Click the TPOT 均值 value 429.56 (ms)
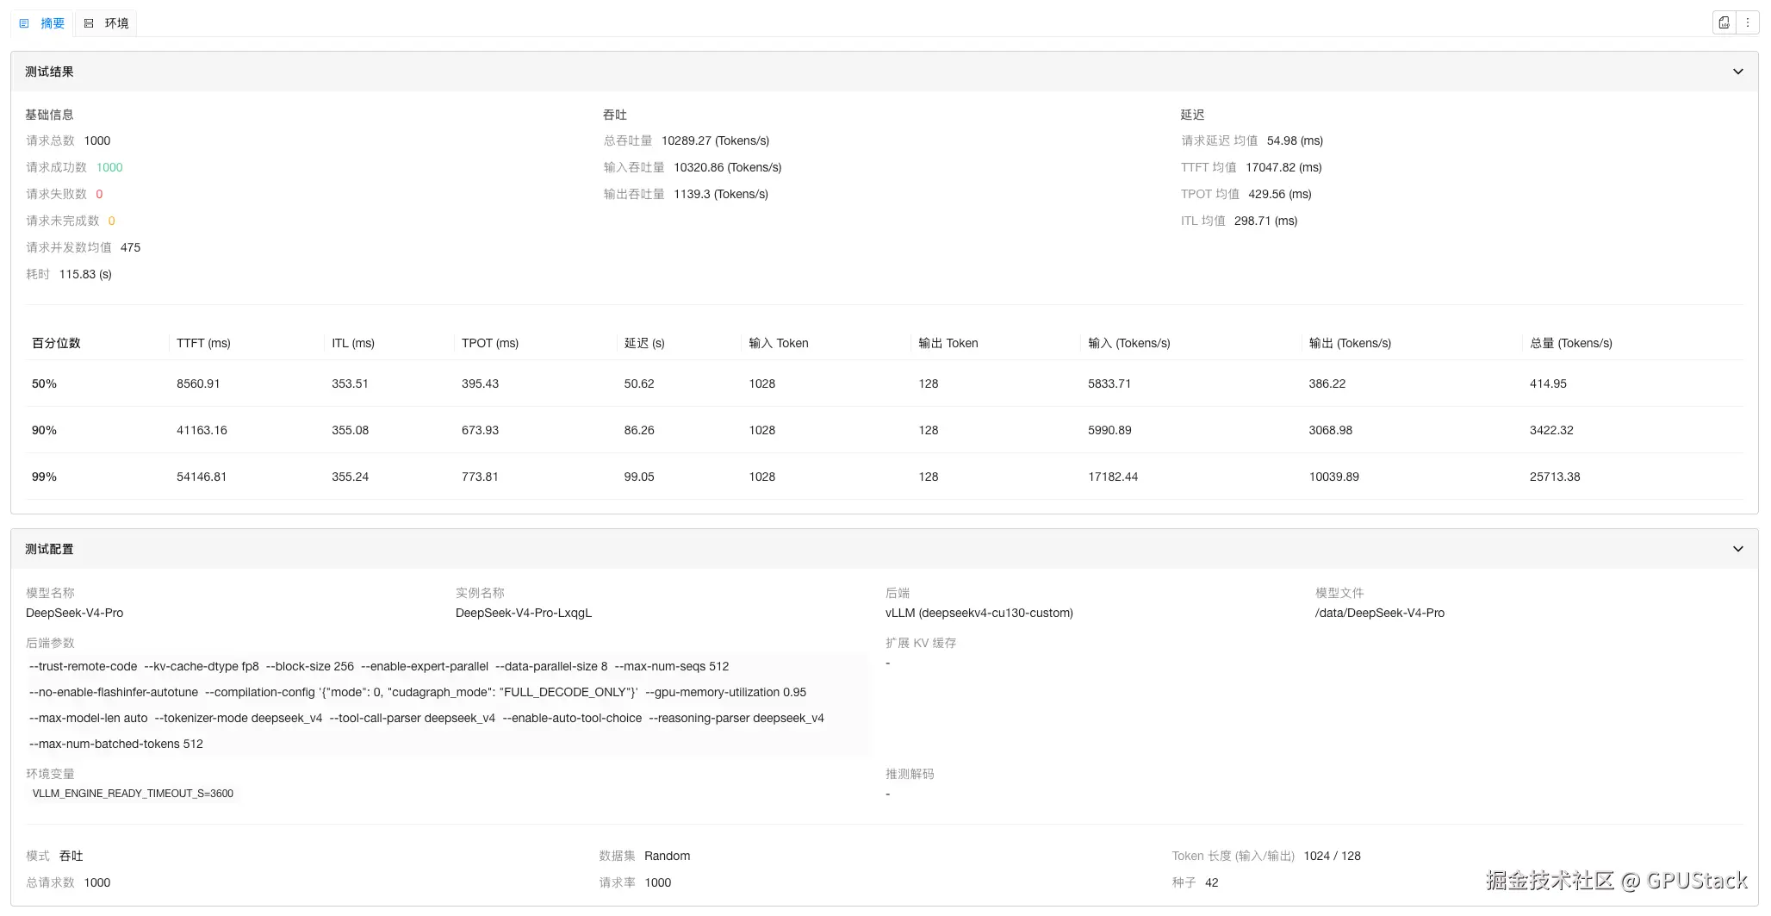 (x=1279, y=194)
